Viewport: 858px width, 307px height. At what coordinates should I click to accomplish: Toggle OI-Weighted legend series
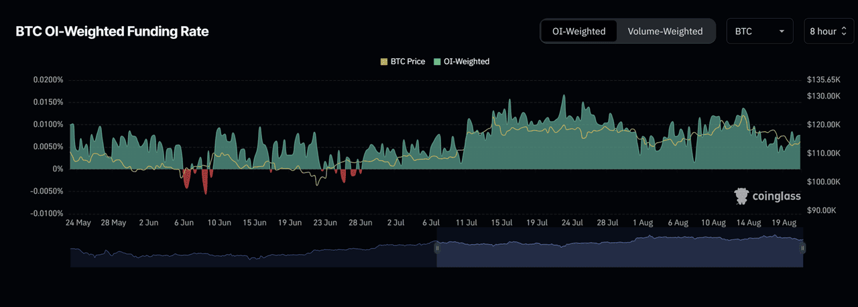click(x=461, y=62)
